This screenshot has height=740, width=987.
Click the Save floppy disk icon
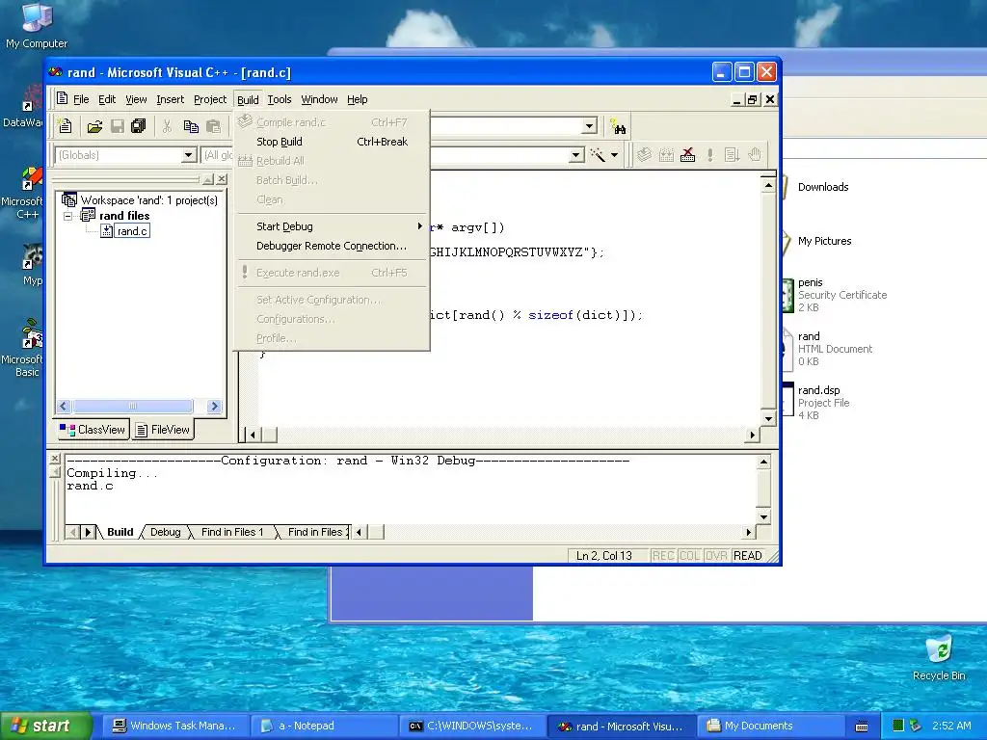[x=117, y=126]
